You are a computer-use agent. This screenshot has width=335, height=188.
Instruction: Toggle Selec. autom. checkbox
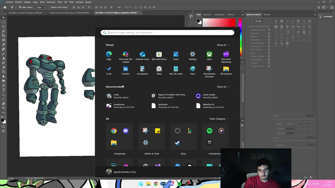20,7
